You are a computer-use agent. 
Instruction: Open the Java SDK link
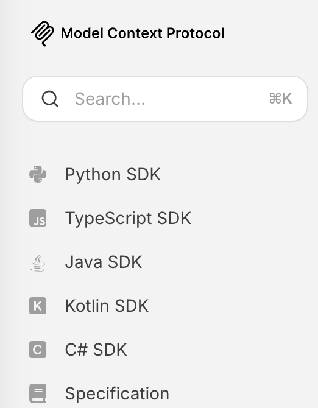[104, 262]
